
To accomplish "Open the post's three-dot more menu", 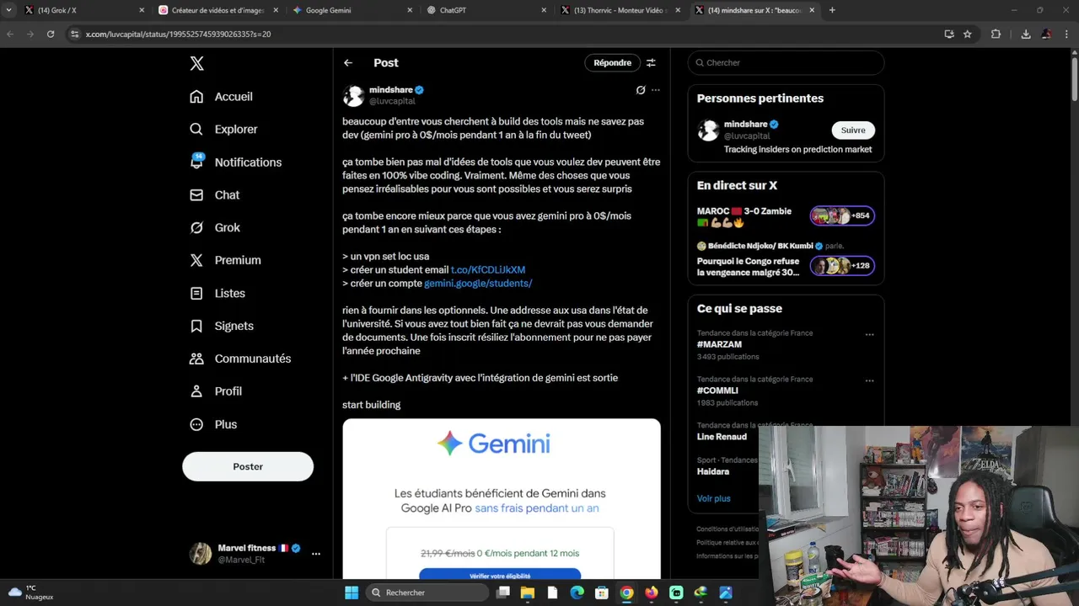I will coord(656,90).
